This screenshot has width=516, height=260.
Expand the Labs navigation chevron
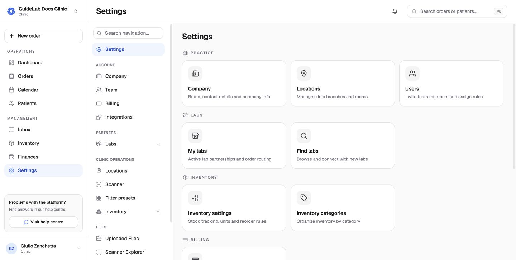point(158,144)
